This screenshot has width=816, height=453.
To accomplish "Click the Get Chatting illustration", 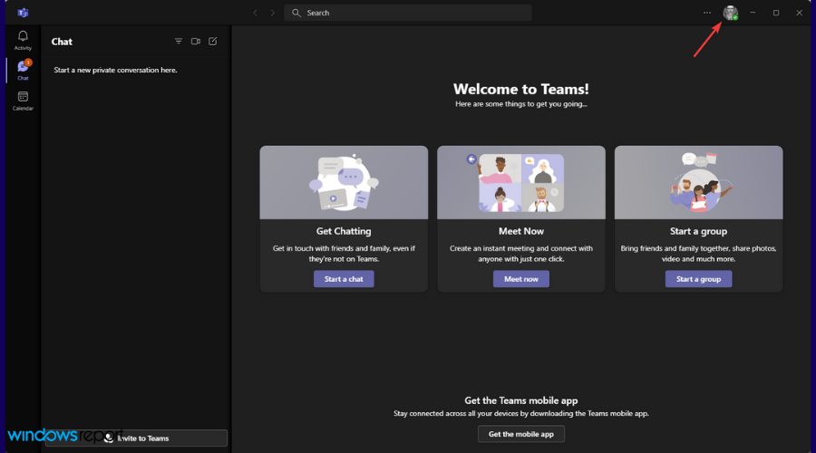I will click(344, 182).
